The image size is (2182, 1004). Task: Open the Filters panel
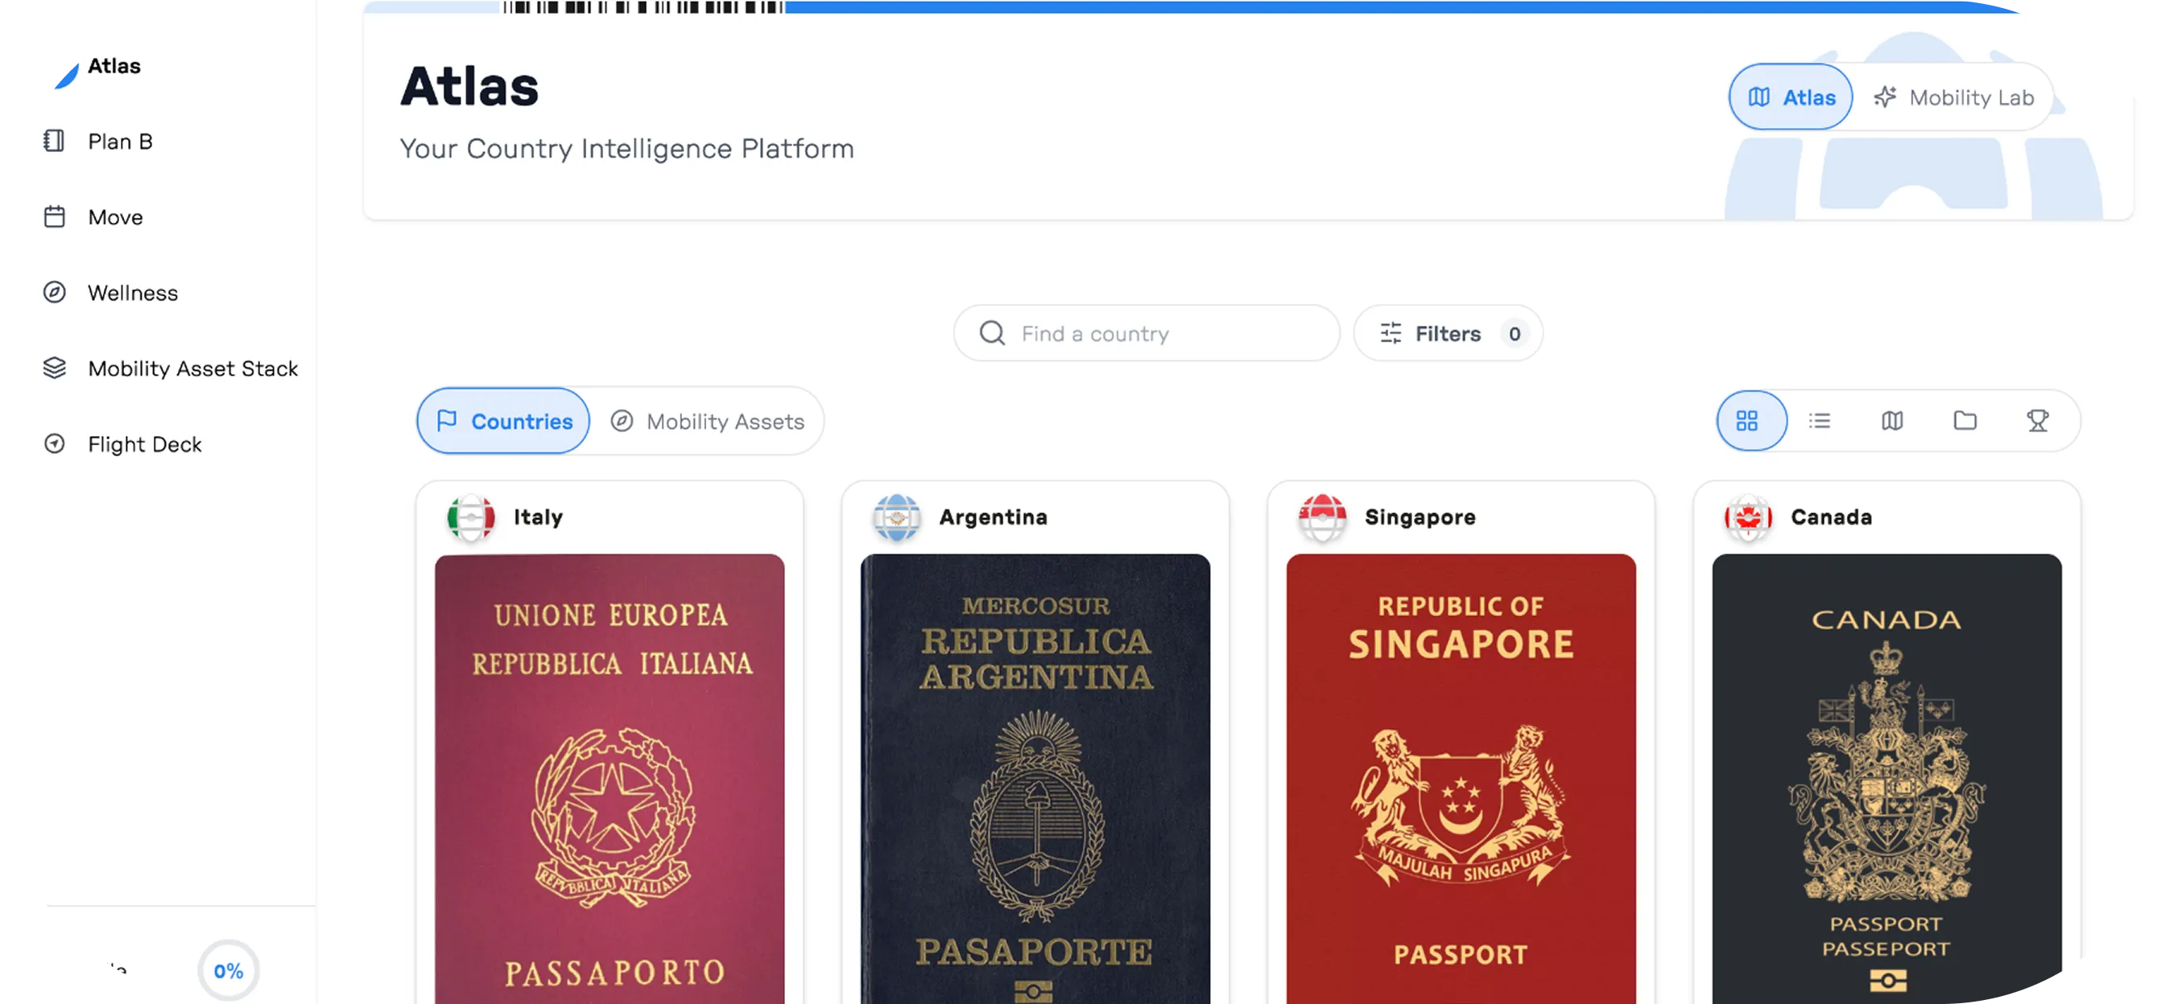coord(1447,334)
